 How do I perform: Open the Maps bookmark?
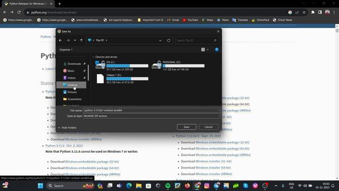208,20
